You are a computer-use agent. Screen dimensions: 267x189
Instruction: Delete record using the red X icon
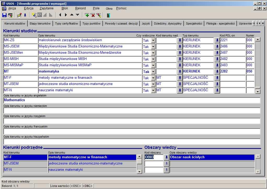(x=93, y=15)
